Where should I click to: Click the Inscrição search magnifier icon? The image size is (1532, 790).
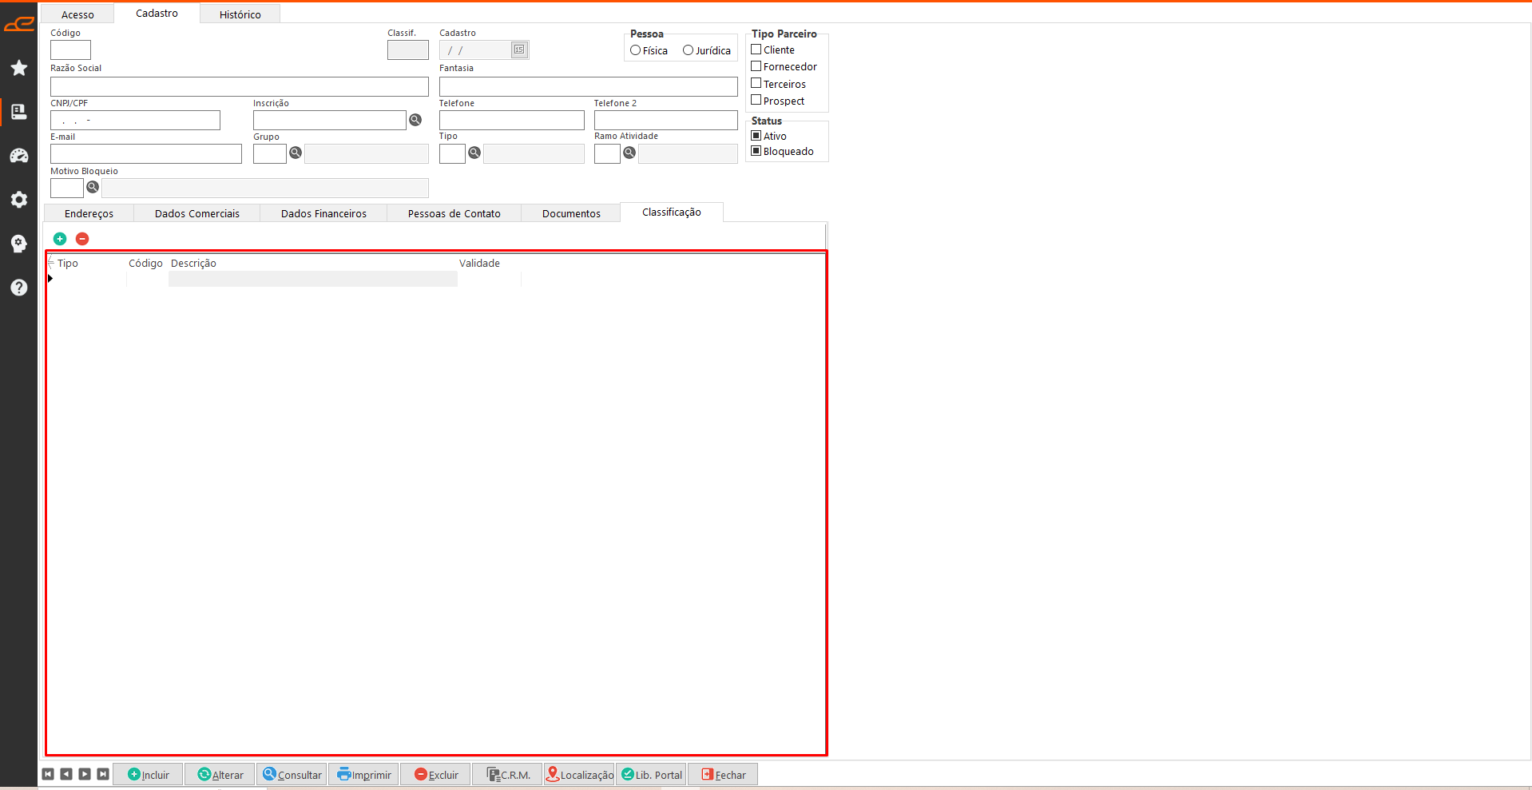pyautogui.click(x=415, y=120)
